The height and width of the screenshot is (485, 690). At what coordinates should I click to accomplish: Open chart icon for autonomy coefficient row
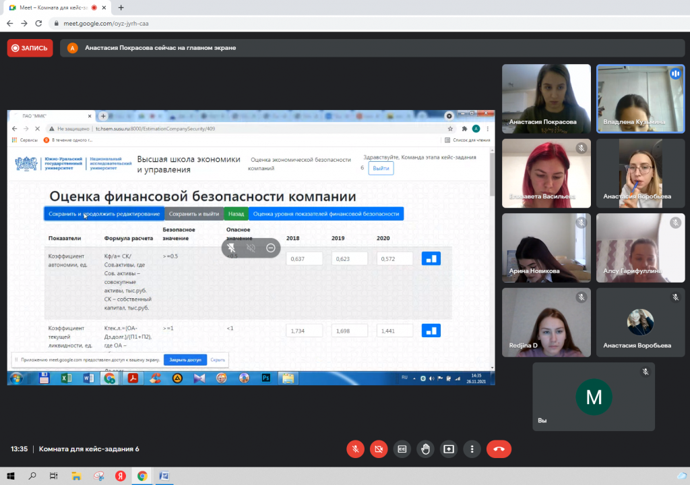431,258
